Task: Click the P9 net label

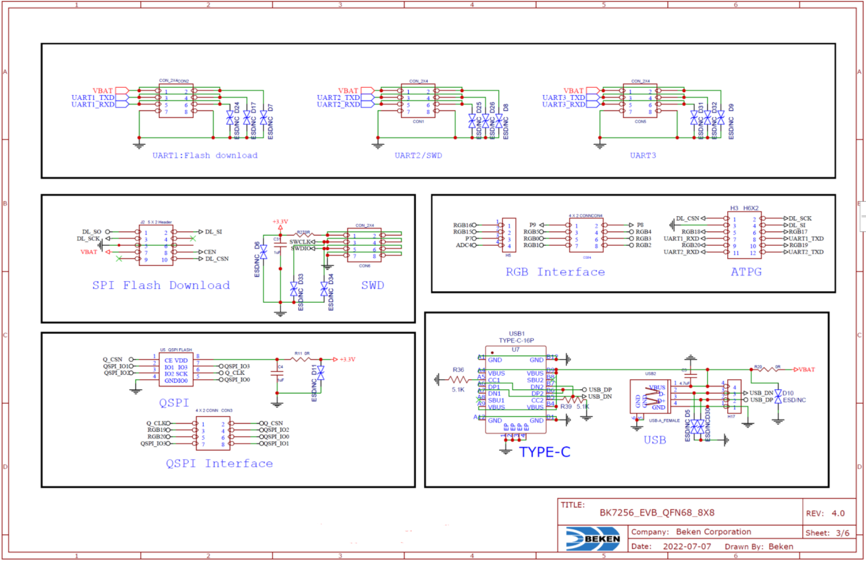Action: pos(532,225)
